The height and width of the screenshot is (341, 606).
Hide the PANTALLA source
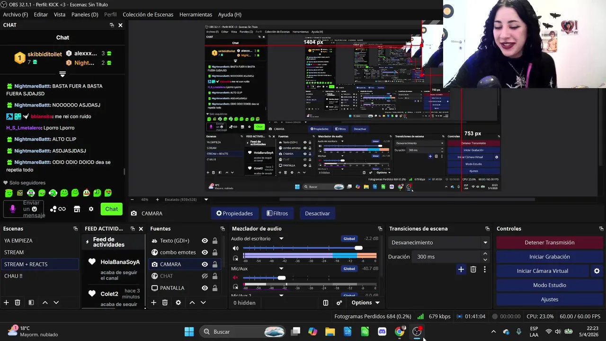tap(205, 288)
